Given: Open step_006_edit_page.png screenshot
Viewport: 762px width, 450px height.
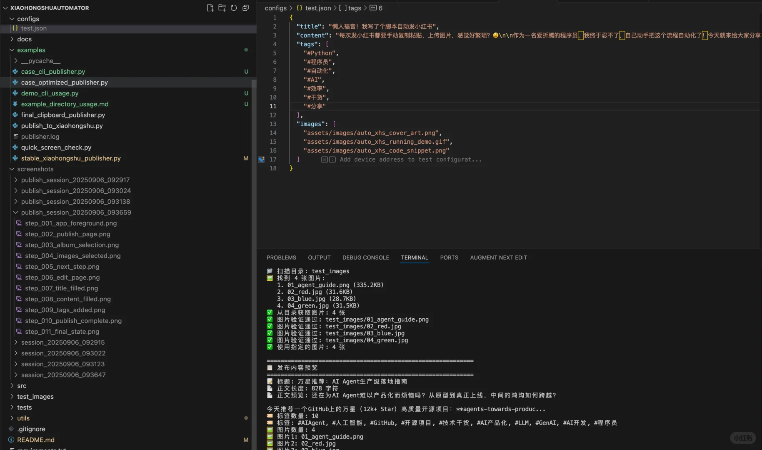Looking at the screenshot, I should coord(62,277).
